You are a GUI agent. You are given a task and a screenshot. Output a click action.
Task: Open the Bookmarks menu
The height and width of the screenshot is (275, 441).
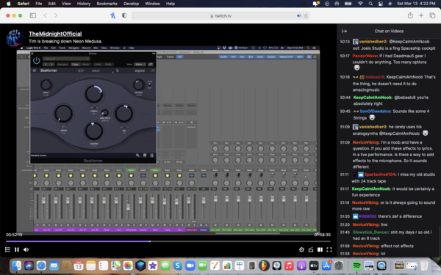pos(107,4)
